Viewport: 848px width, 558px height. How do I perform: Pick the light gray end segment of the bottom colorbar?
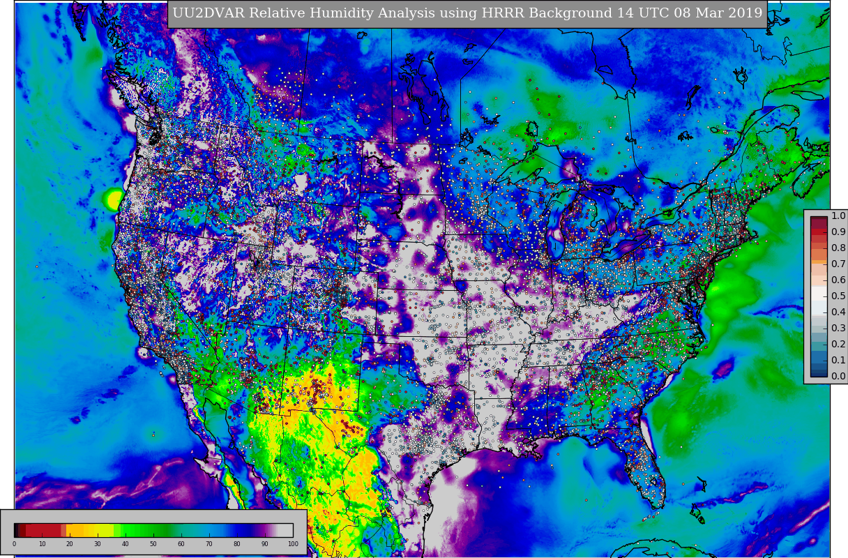tap(285, 530)
